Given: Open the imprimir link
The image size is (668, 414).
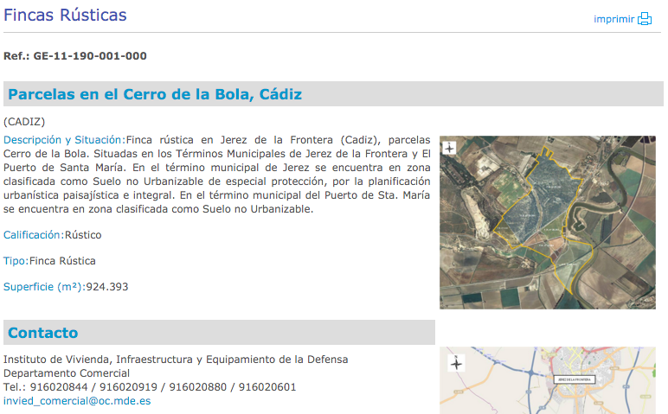Looking at the screenshot, I should click(613, 20).
